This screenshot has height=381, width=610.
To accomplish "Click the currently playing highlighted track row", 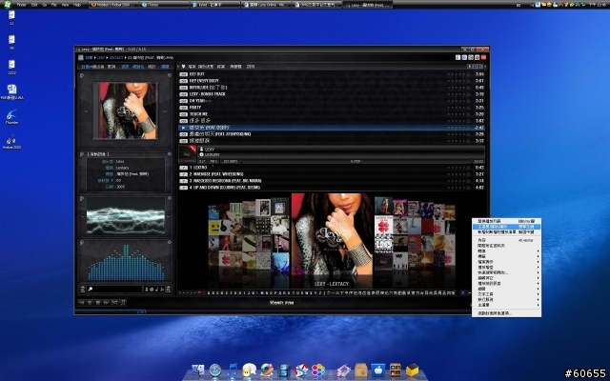I will pyautogui.click(x=332, y=128).
